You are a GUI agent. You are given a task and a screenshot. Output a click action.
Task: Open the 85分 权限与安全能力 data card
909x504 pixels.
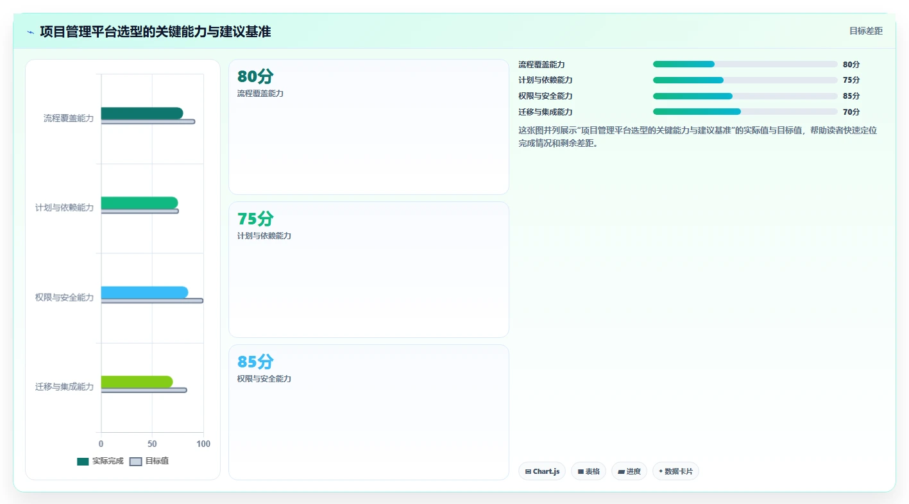[x=369, y=412]
